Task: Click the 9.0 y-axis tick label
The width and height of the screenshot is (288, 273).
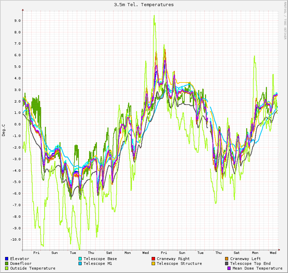Action: 17,20
